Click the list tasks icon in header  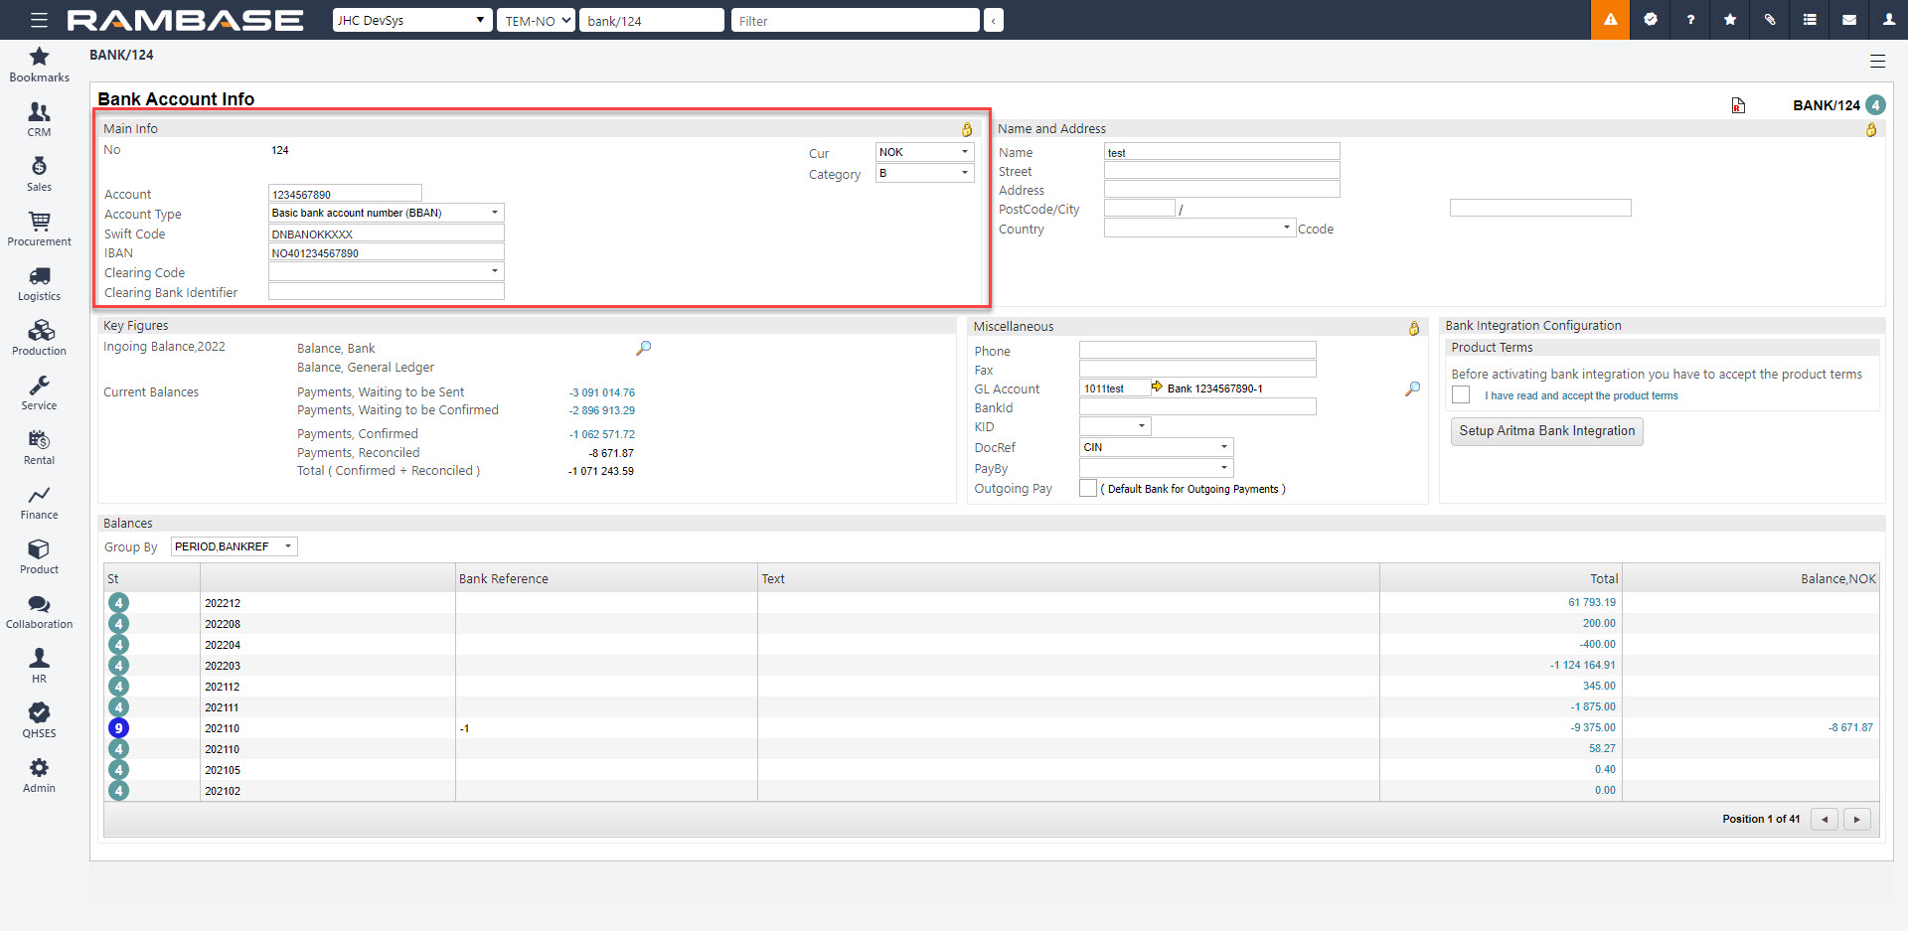[1810, 20]
